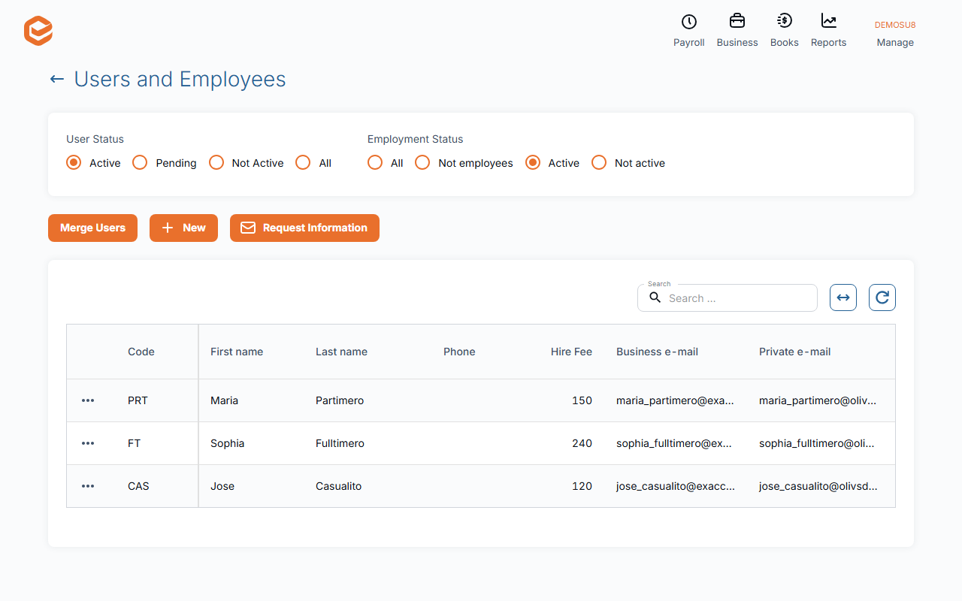The width and height of the screenshot is (962, 601).
Task: Open row actions for Sophia Fulltimero
Action: tap(88, 443)
